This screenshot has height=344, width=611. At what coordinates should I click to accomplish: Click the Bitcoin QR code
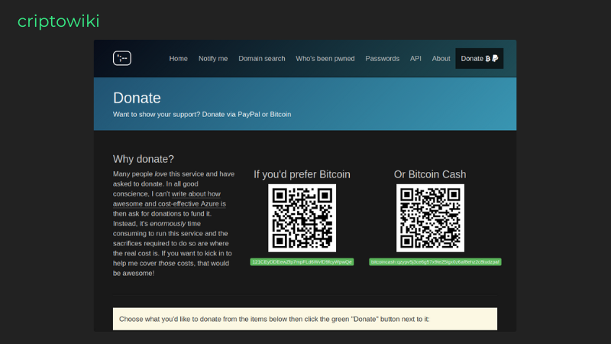point(302,218)
